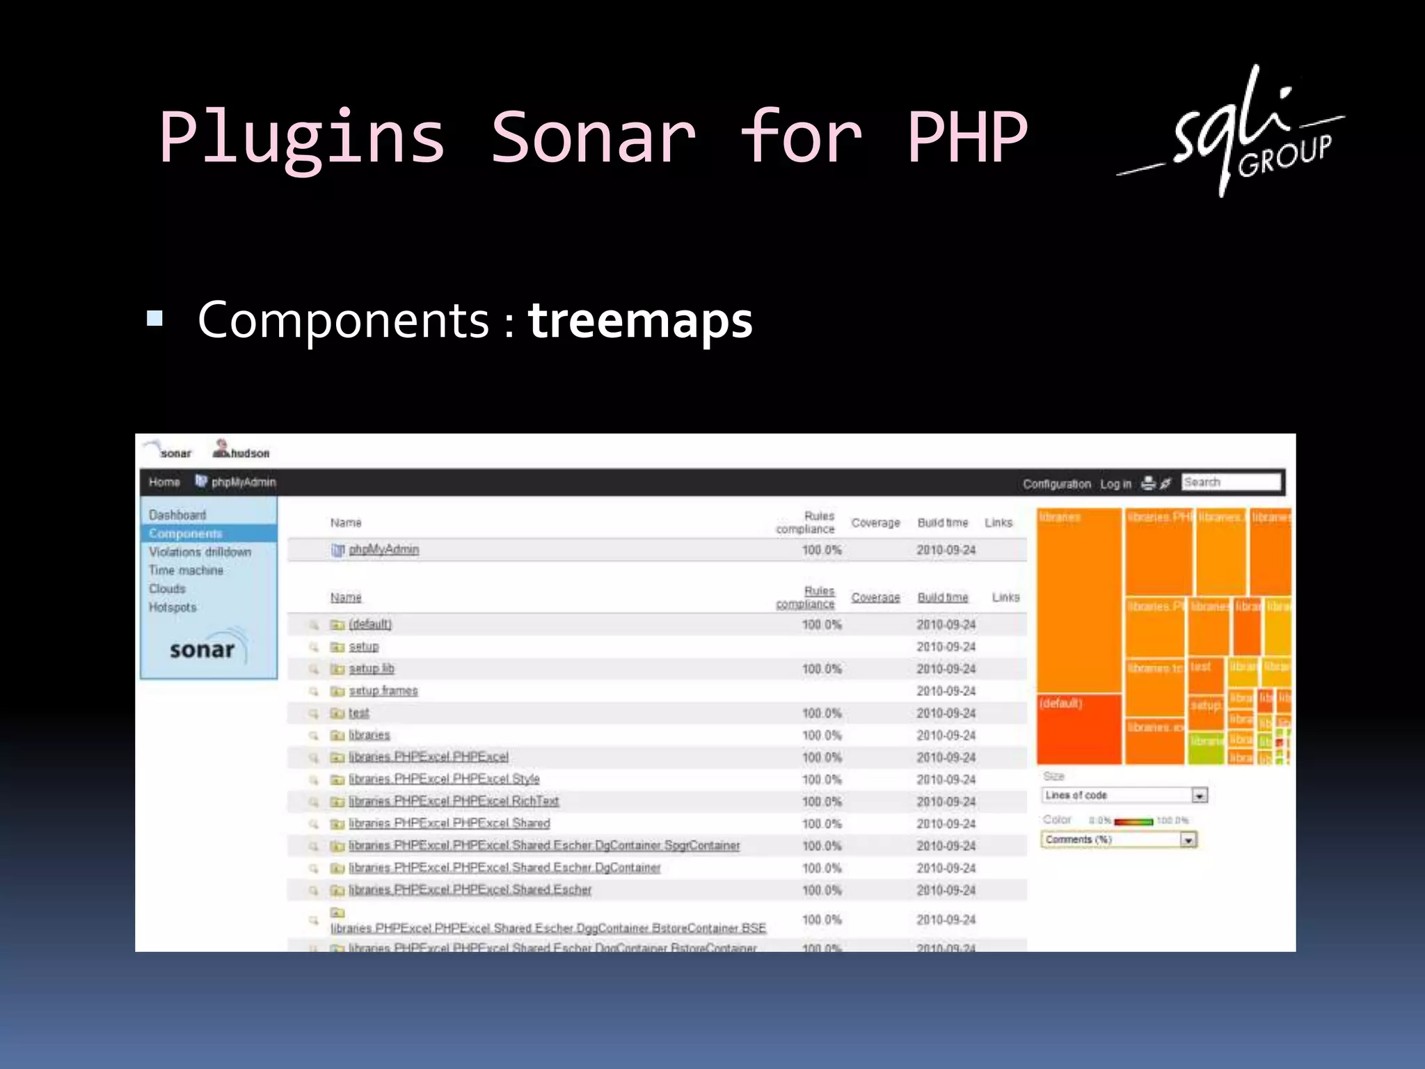Open the SpgrContainer package link
The height and width of the screenshot is (1069, 1425).
click(544, 846)
